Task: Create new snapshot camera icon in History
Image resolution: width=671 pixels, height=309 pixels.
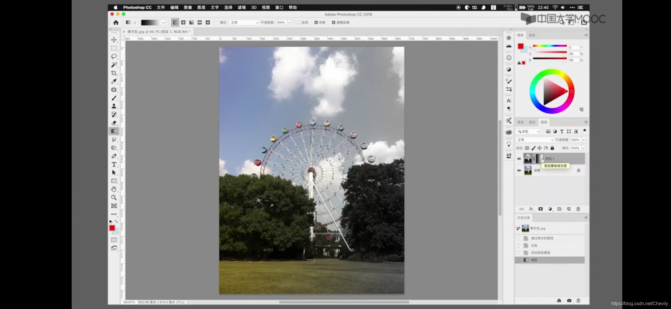Action: pyautogui.click(x=569, y=300)
